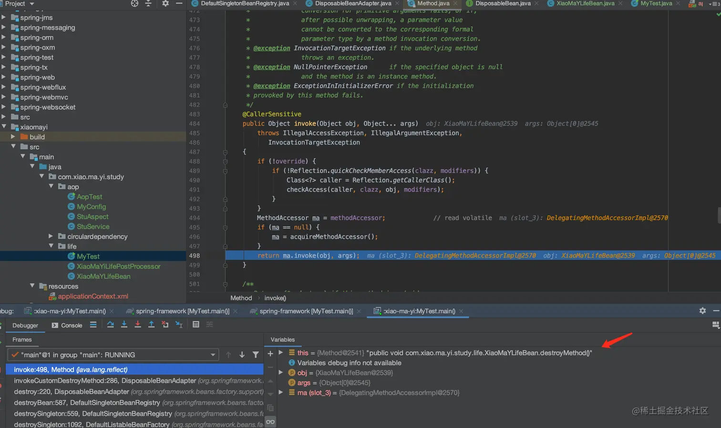The image size is (721, 428).
Task: Click the editor vertical scrollbar marker
Action: 719,214
